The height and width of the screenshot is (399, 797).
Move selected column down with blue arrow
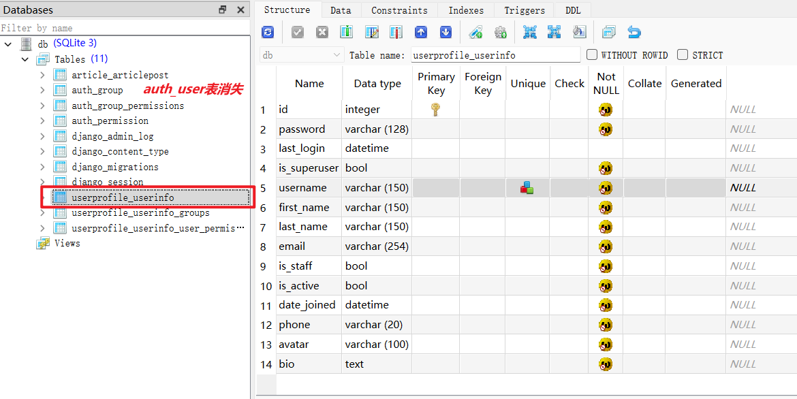[446, 32]
